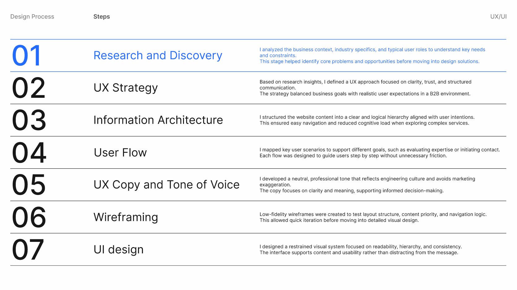Select the Steps header label

pyautogui.click(x=101, y=17)
